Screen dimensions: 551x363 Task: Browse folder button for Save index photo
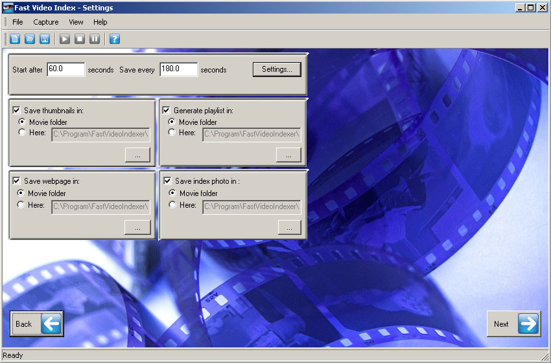pos(290,227)
